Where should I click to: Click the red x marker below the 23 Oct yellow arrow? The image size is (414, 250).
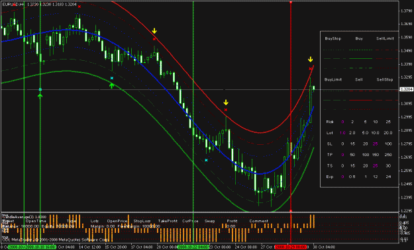pyautogui.click(x=226, y=110)
